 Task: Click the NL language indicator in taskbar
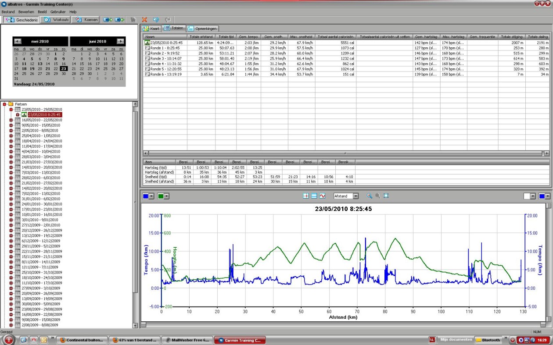point(432,340)
